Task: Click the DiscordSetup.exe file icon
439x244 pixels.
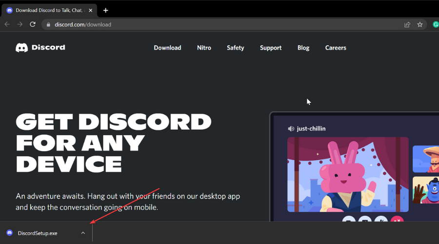Action: pyautogui.click(x=10, y=233)
